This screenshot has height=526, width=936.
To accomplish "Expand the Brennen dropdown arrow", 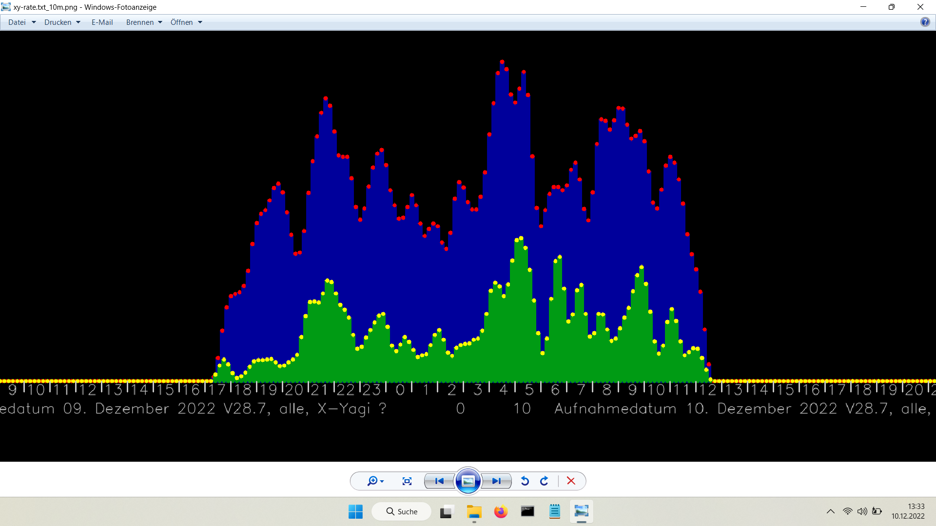I will coord(160,22).
